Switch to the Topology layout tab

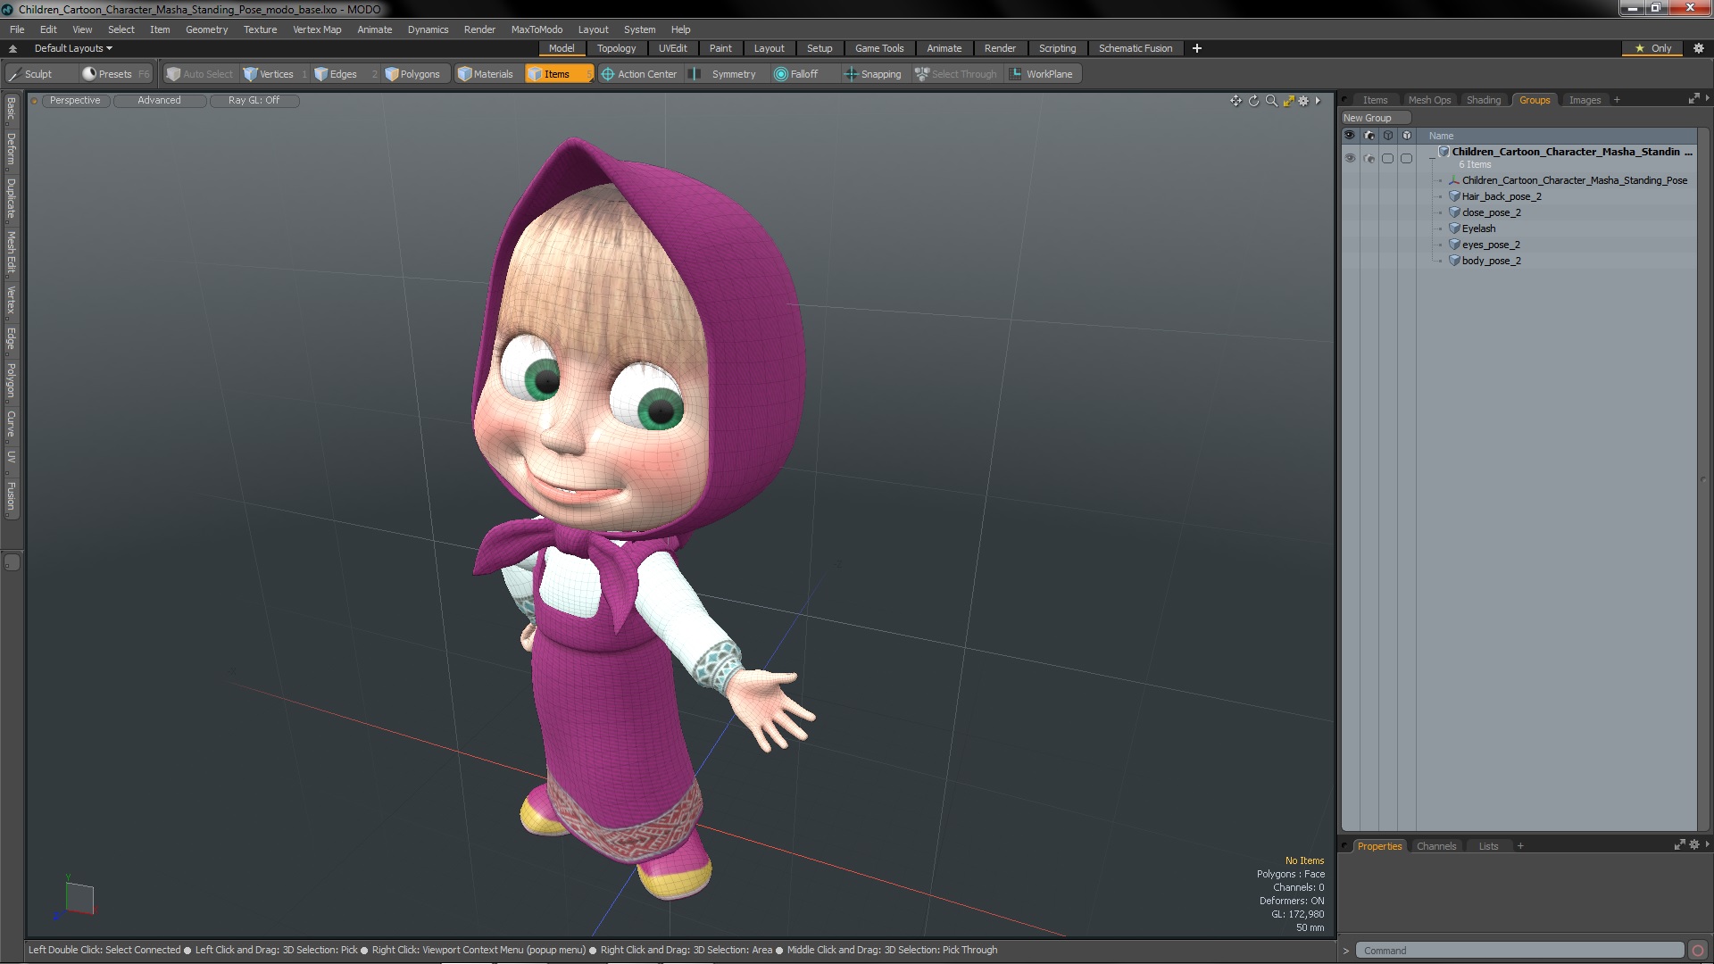point(616,48)
